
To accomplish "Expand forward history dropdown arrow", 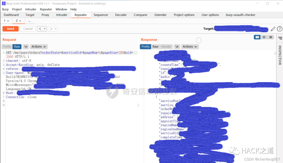I will pyautogui.click(x=56, y=29).
